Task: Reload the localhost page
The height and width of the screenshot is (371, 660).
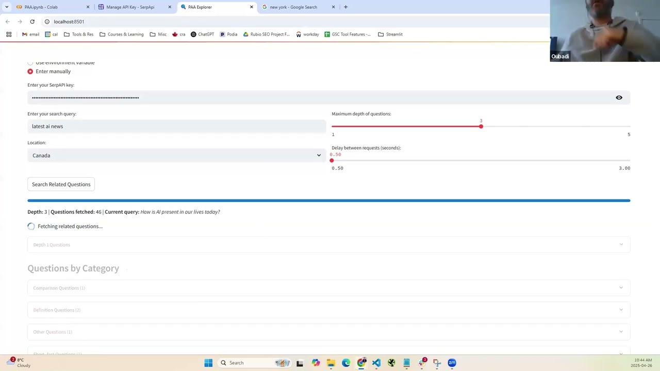Action: pyautogui.click(x=32, y=22)
